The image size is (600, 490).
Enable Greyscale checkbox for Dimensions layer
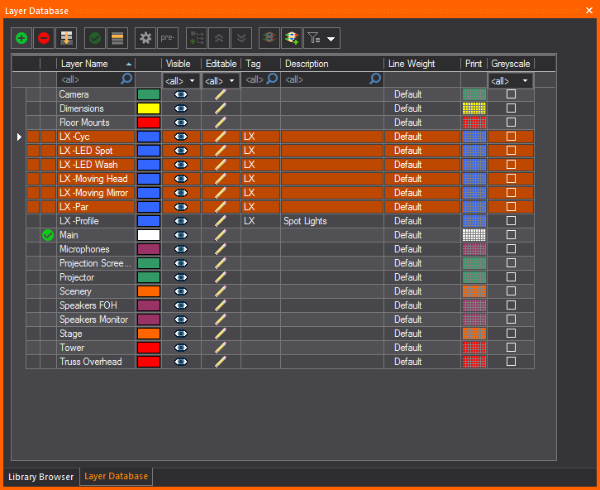pyautogui.click(x=511, y=108)
